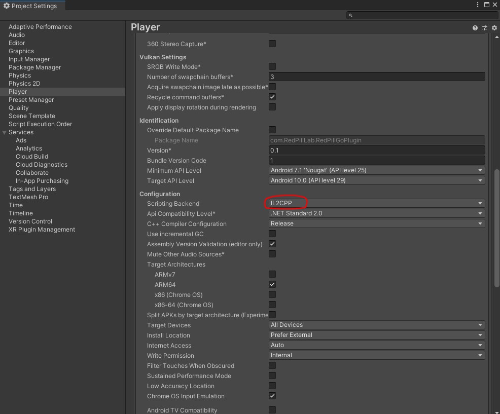
Task: Go to In-App Purchasing under Services
Action: pos(42,181)
